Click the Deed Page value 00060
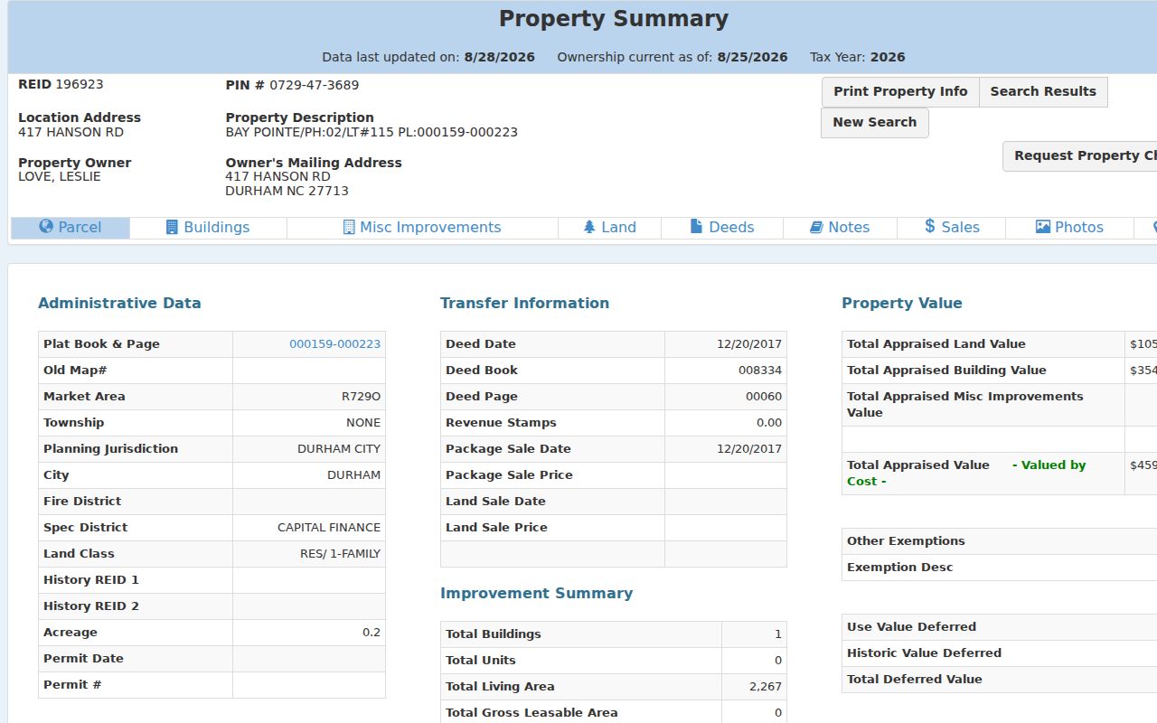The width and height of the screenshot is (1157, 723). [764, 397]
